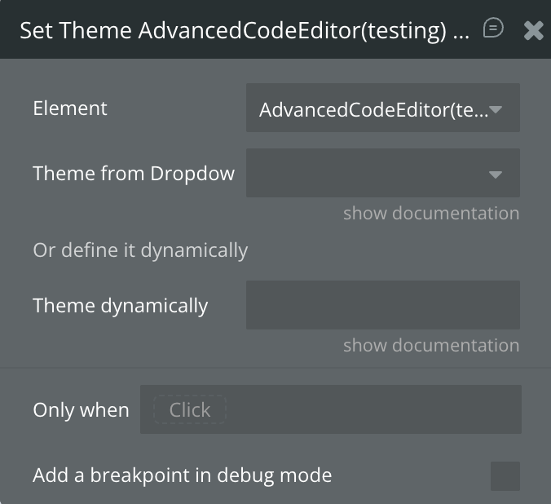551x504 pixels.
Task: Click the 'Only when' label
Action: tap(81, 410)
